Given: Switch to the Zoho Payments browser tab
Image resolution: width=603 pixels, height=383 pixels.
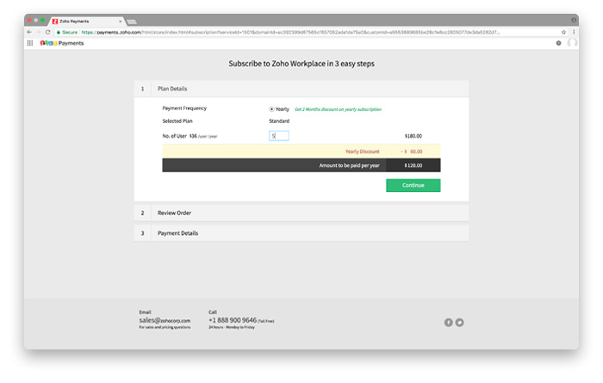Looking at the screenshot, I should [88, 21].
